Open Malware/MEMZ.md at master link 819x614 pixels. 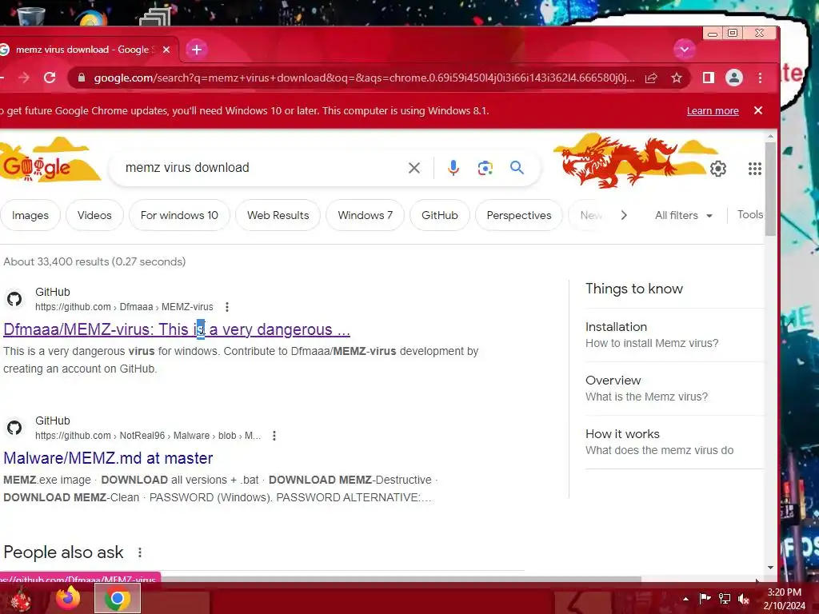(108, 458)
